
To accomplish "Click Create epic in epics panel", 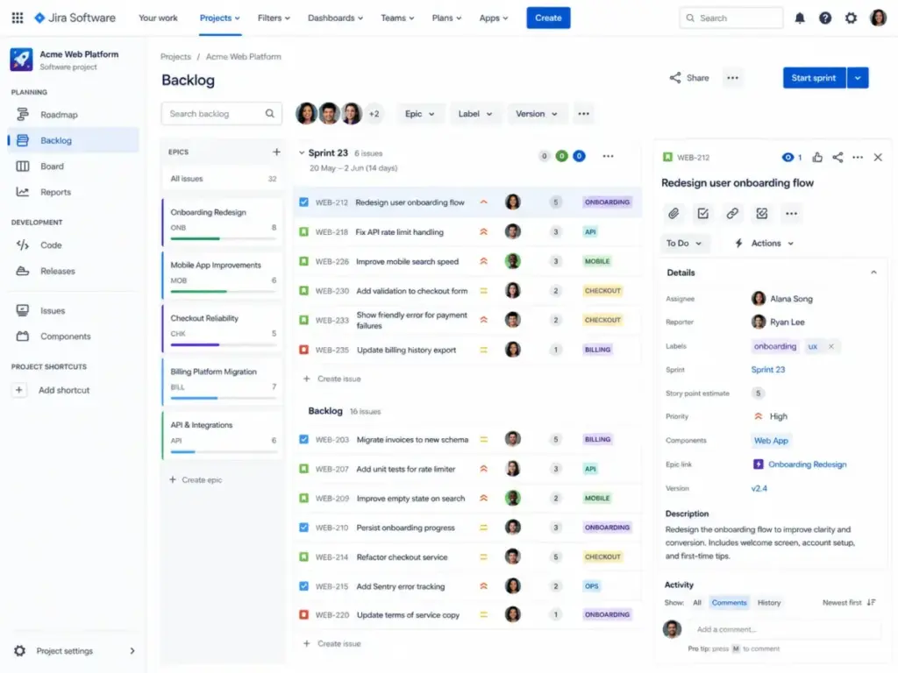I will (x=196, y=479).
